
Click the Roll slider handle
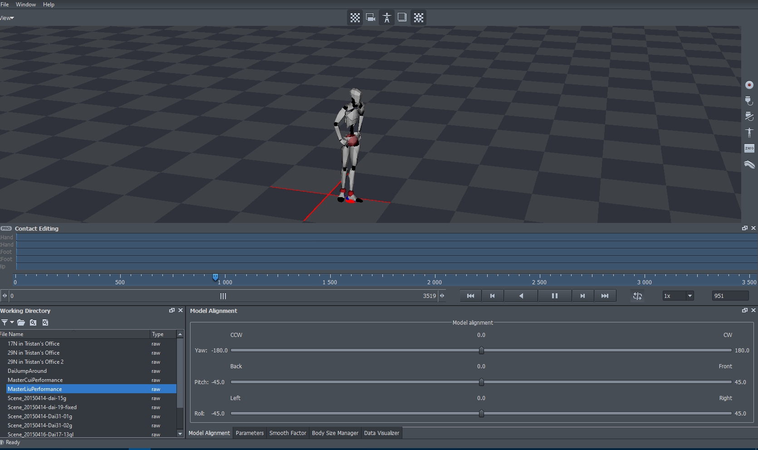point(481,414)
